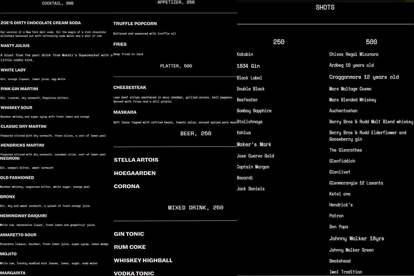Select HEMINGWAY DAIQUIRI
The width and height of the screenshot is (414, 276).
click(x=24, y=216)
